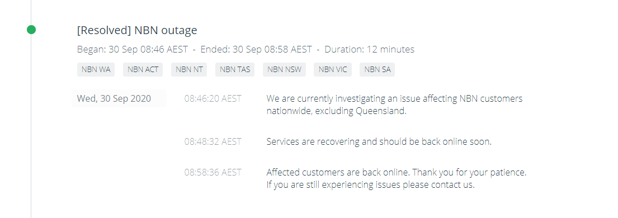Click the green resolved status dot
Screen dimensions: 618x218
[x=31, y=30]
